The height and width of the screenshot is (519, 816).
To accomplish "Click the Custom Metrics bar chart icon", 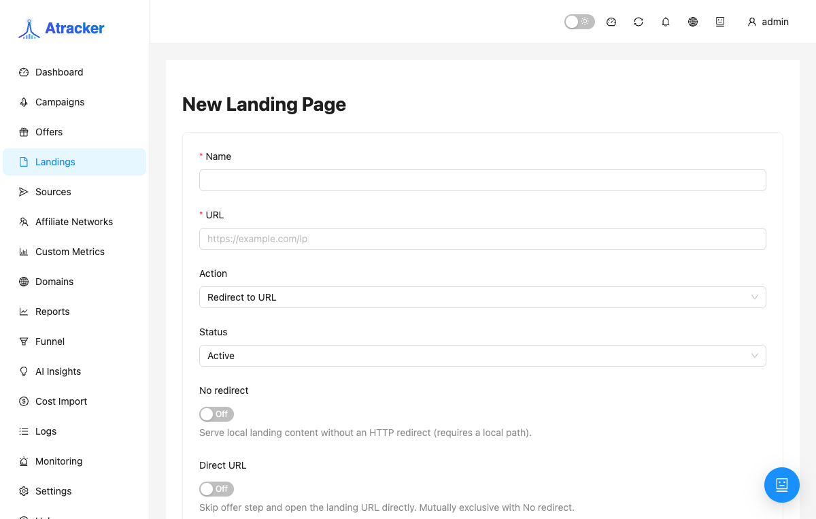I will (24, 252).
